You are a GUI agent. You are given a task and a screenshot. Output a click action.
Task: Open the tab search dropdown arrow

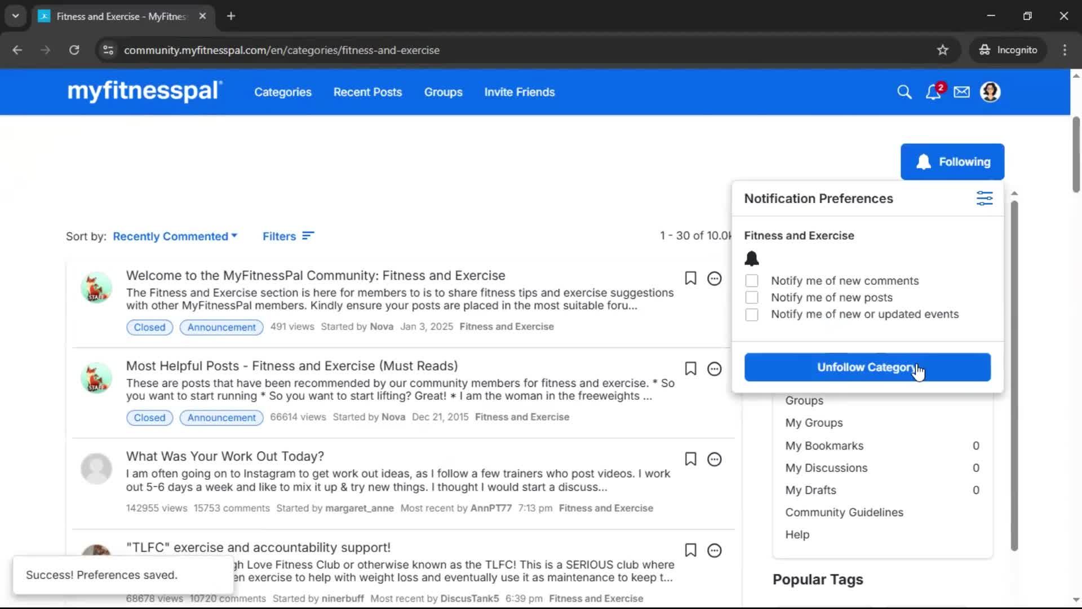(15, 16)
